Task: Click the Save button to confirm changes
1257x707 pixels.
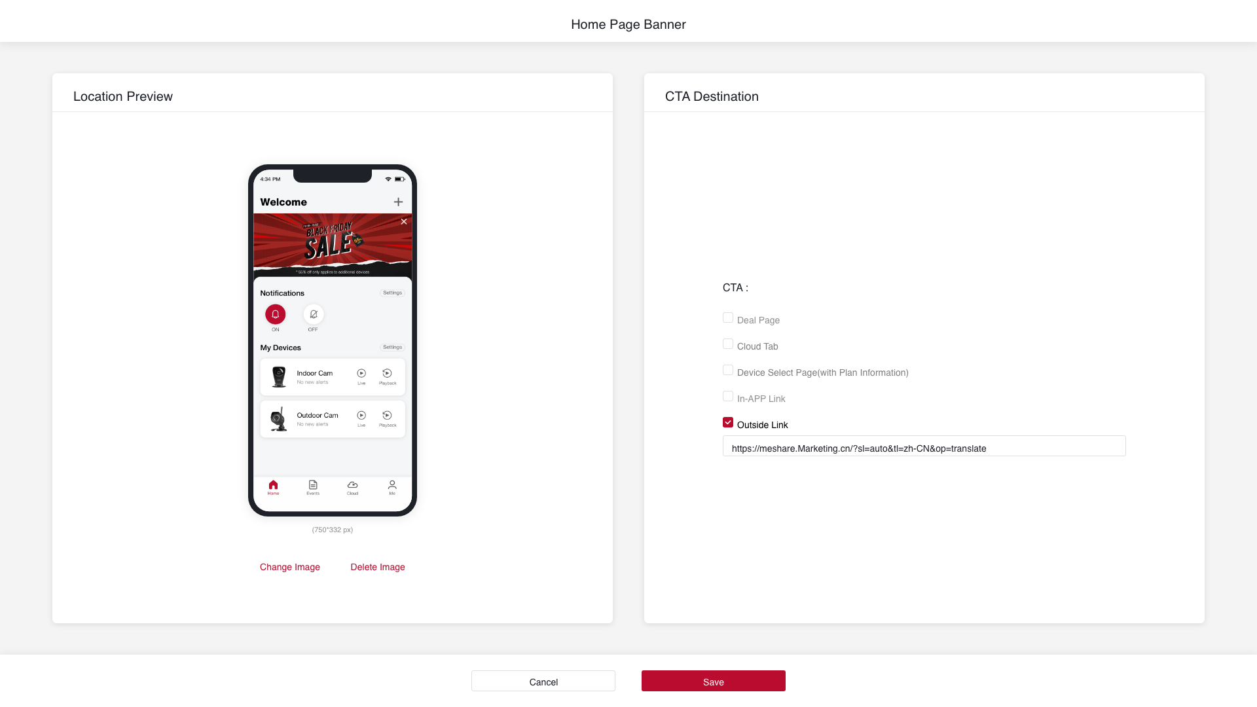Action: coord(713,681)
